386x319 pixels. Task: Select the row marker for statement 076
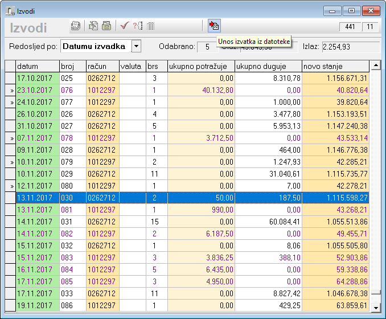point(10,90)
